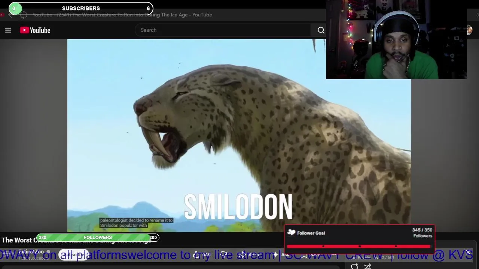The height and width of the screenshot is (269, 479).
Task: Go to YouTube home via logo
Action: pyautogui.click(x=35, y=30)
